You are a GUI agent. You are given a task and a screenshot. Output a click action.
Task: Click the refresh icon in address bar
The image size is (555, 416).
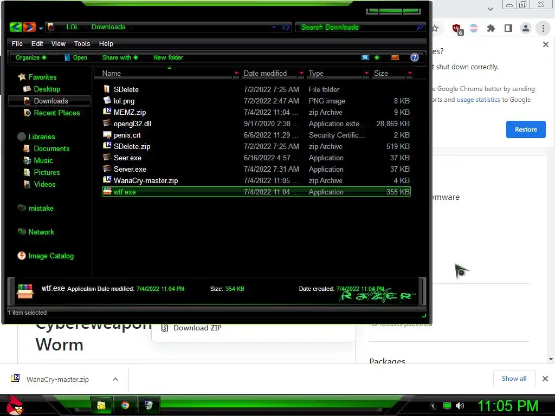286,27
